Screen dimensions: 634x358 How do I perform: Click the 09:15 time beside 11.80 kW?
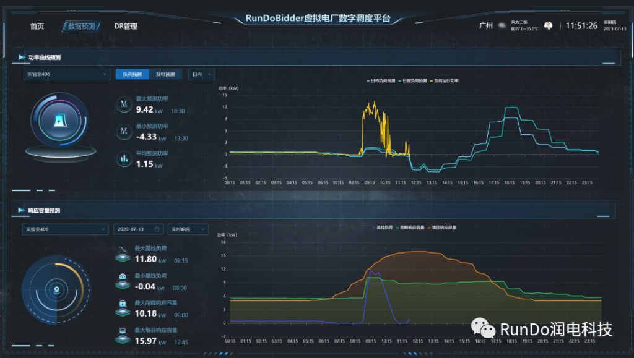181,261
